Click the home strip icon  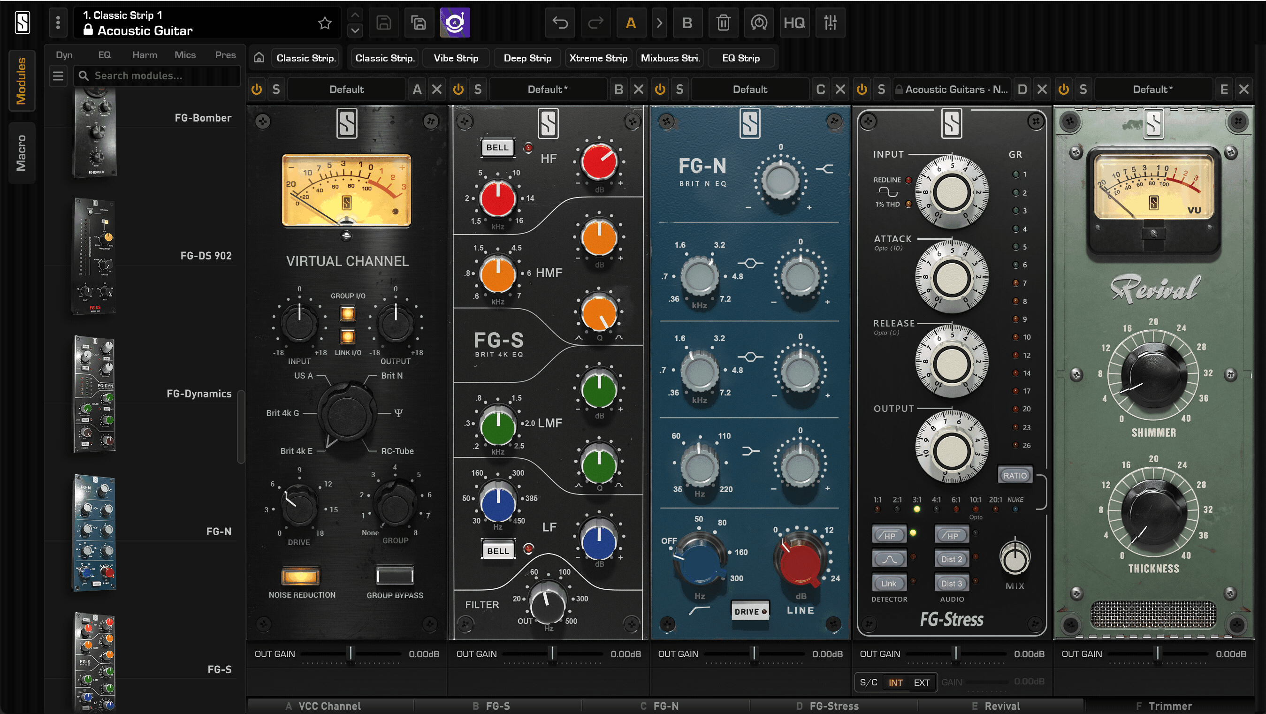[x=259, y=58]
